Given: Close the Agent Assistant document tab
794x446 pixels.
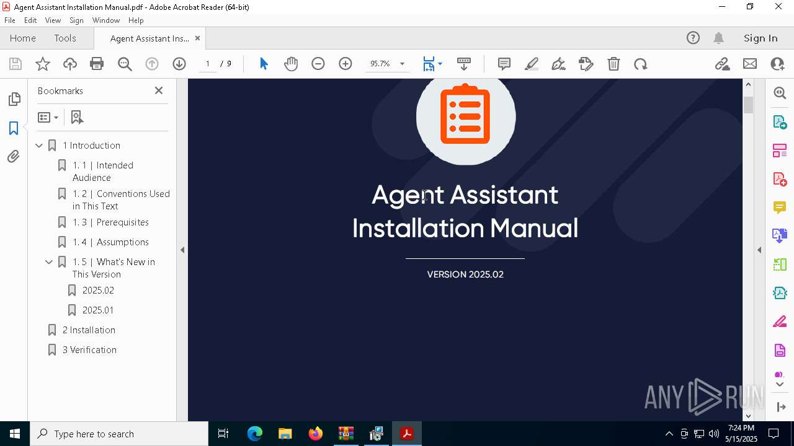Looking at the screenshot, I should point(197,38).
